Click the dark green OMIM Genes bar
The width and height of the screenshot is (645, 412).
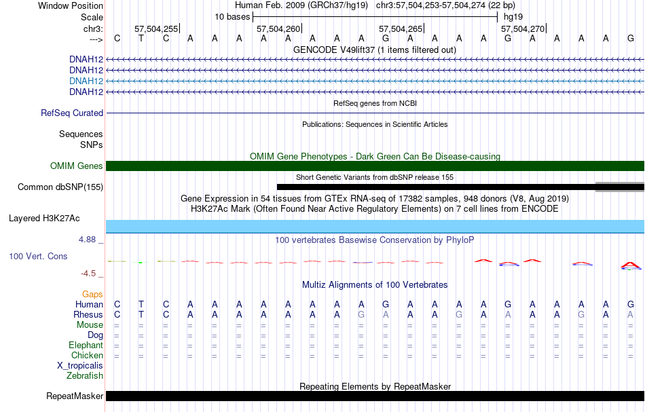(375, 166)
